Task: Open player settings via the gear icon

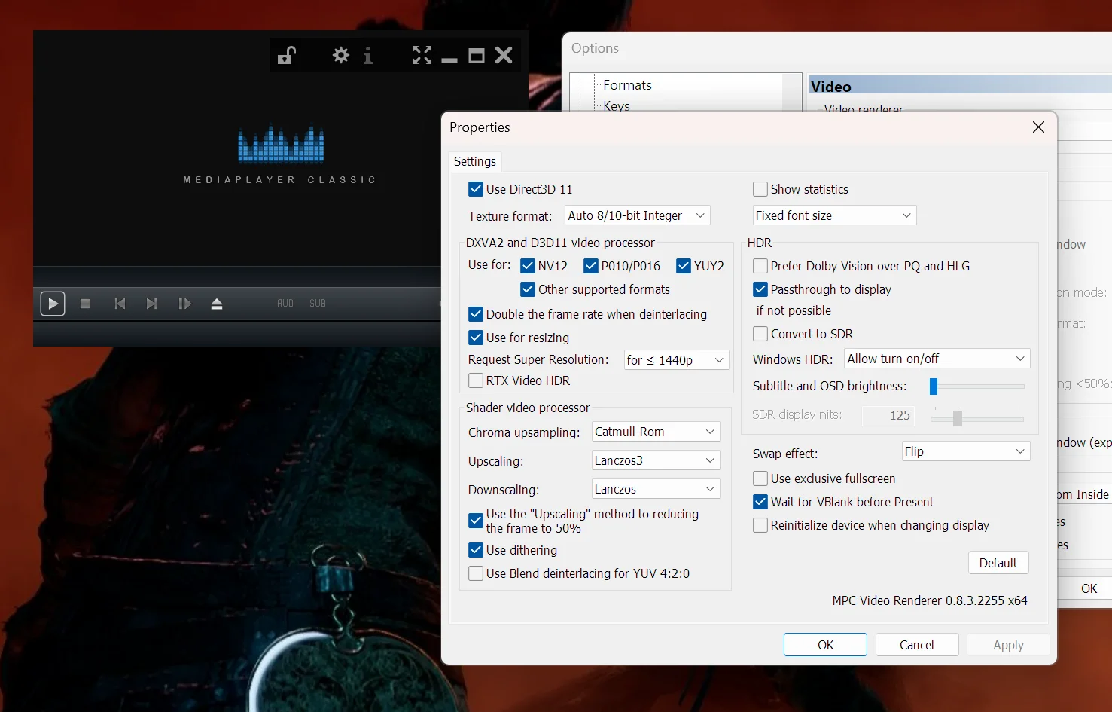Action: (341, 55)
